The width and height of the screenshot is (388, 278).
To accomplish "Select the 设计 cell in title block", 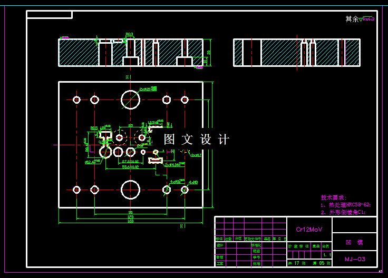I will pos(220,245).
